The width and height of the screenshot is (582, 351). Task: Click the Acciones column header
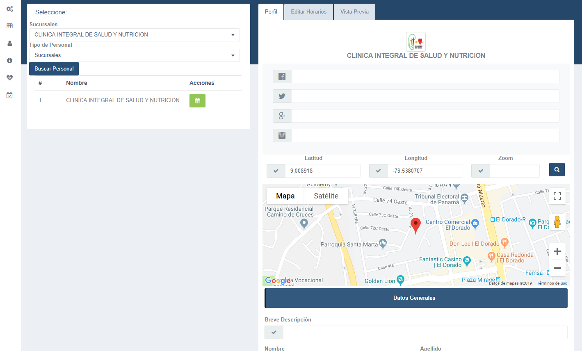202,83
